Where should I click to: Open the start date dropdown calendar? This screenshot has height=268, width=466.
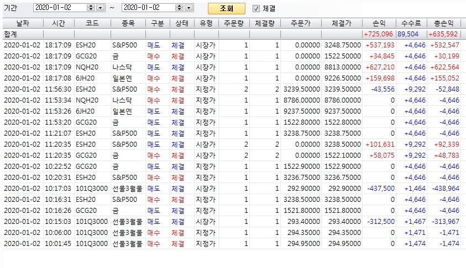pyautogui.click(x=101, y=8)
